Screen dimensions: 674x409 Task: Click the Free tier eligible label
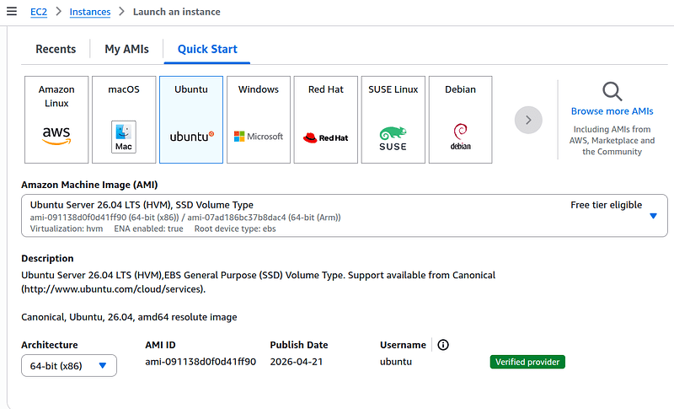point(606,205)
